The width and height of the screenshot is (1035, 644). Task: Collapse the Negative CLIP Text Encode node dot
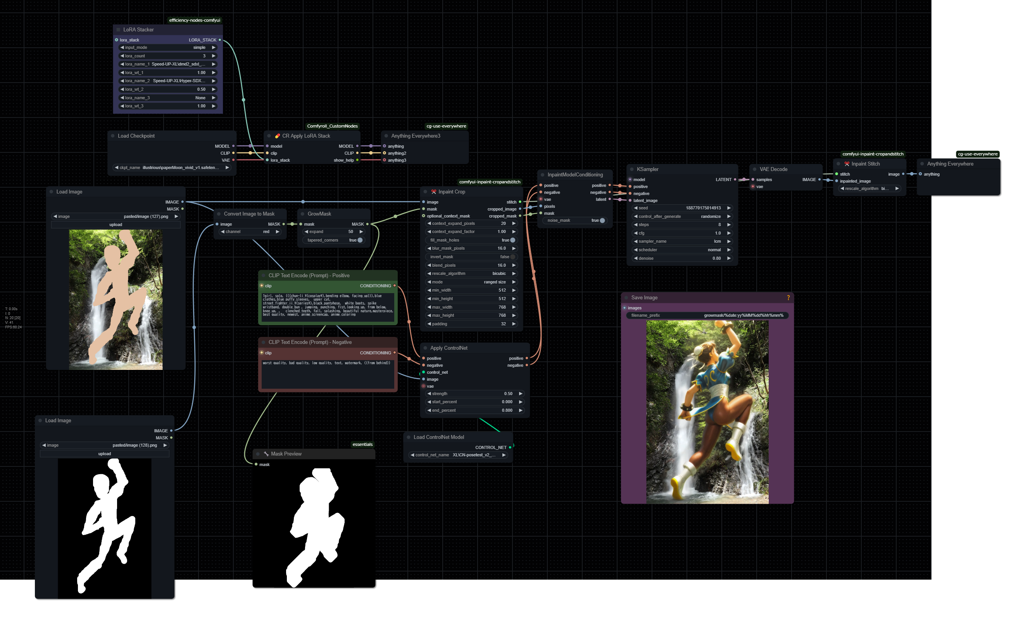click(x=264, y=342)
